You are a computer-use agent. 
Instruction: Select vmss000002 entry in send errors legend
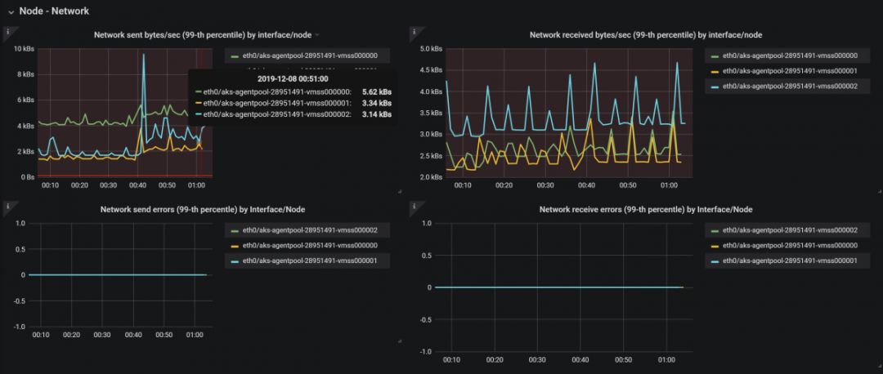tap(309, 230)
